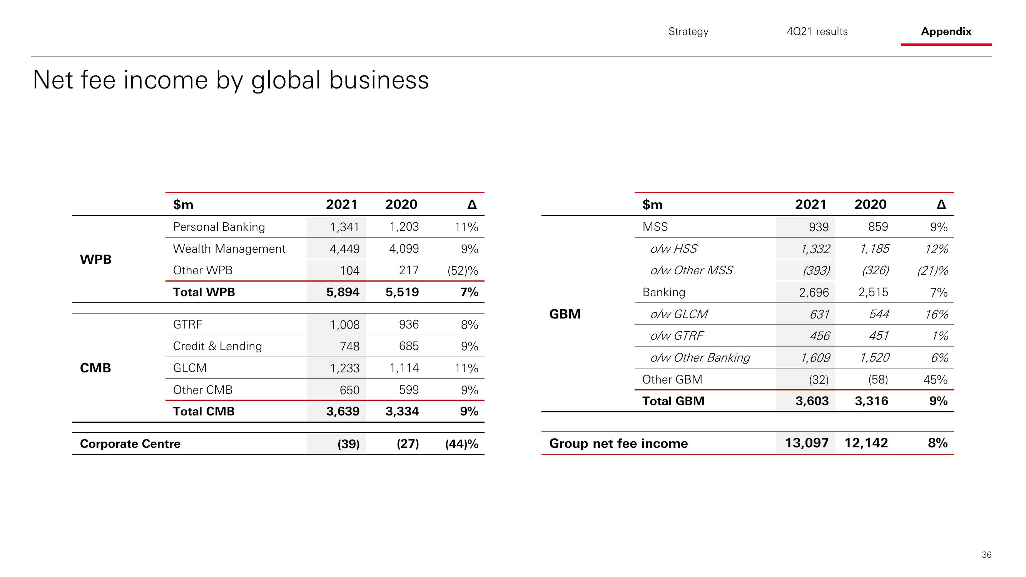Select the Total GBM row label
This screenshot has height=577, width=1026.
coord(673,400)
